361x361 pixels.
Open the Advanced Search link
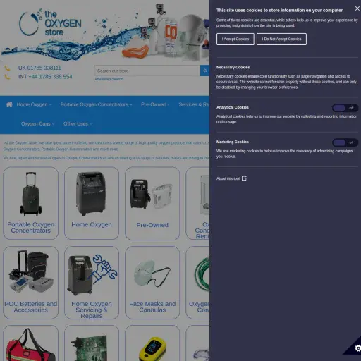pyautogui.click(x=109, y=79)
